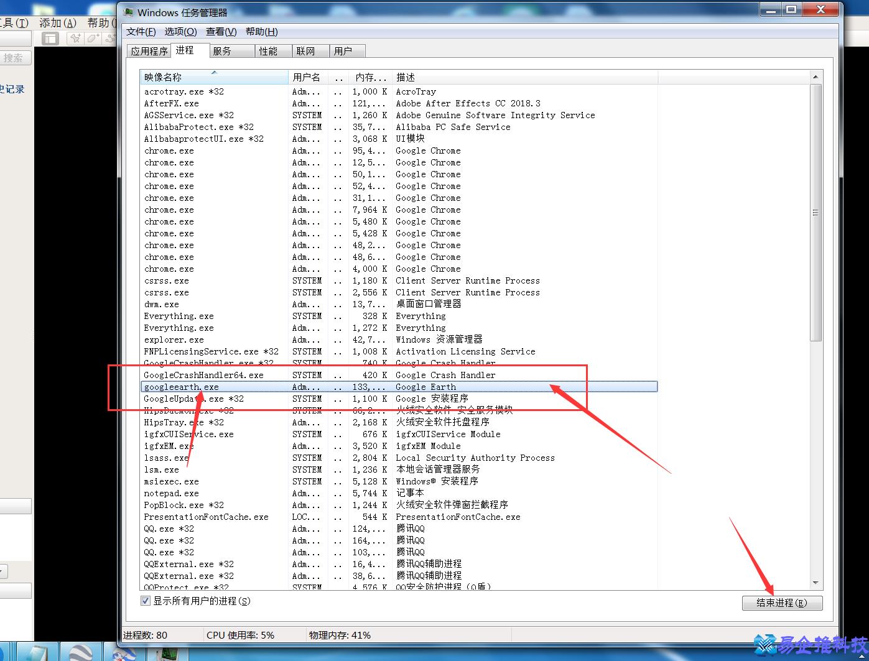Screen dimensions: 869x661
Task: Toggle the Google Earth sidebar icon
Action: [x=50, y=39]
